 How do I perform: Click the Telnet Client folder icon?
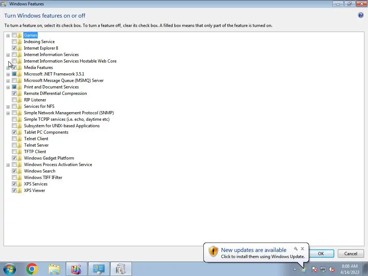[x=19, y=139]
